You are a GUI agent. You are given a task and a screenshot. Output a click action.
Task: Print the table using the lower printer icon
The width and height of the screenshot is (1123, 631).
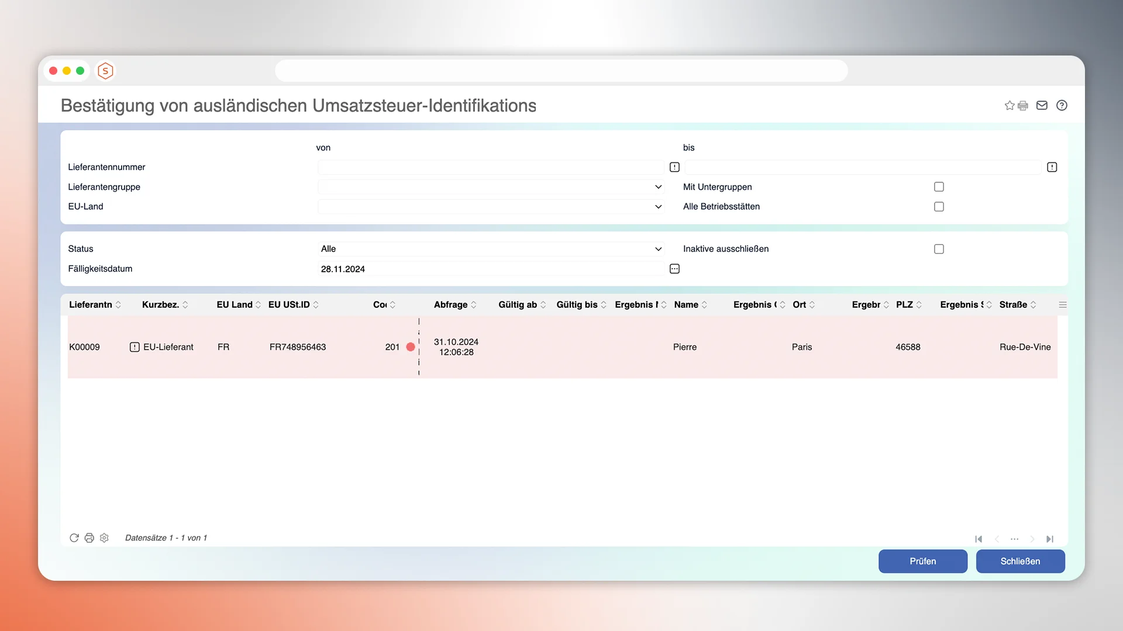(x=89, y=538)
